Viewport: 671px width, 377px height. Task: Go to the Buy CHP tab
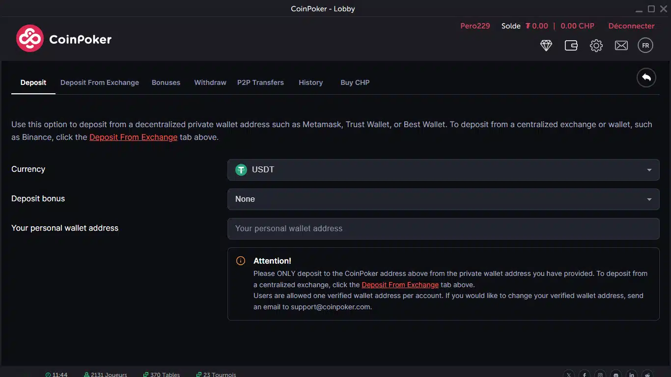(355, 82)
